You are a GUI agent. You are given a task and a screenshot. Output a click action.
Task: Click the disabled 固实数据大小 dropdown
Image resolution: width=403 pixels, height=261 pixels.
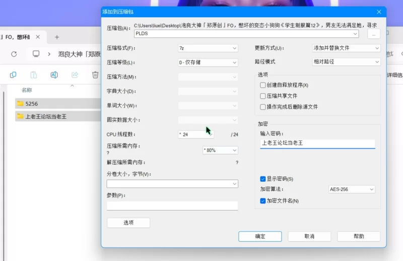[208, 120]
